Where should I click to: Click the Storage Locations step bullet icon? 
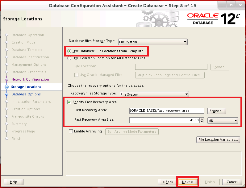click(6, 87)
